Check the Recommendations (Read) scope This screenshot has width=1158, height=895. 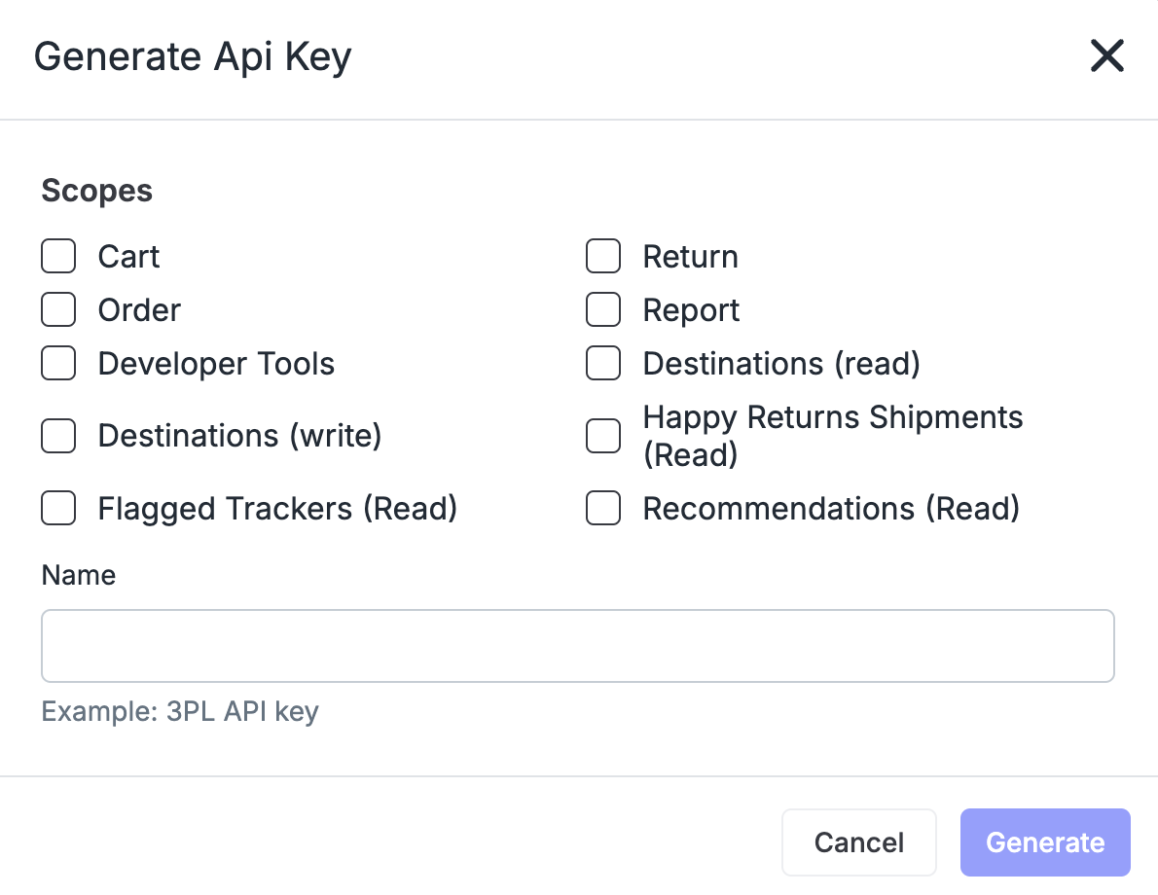(x=603, y=508)
